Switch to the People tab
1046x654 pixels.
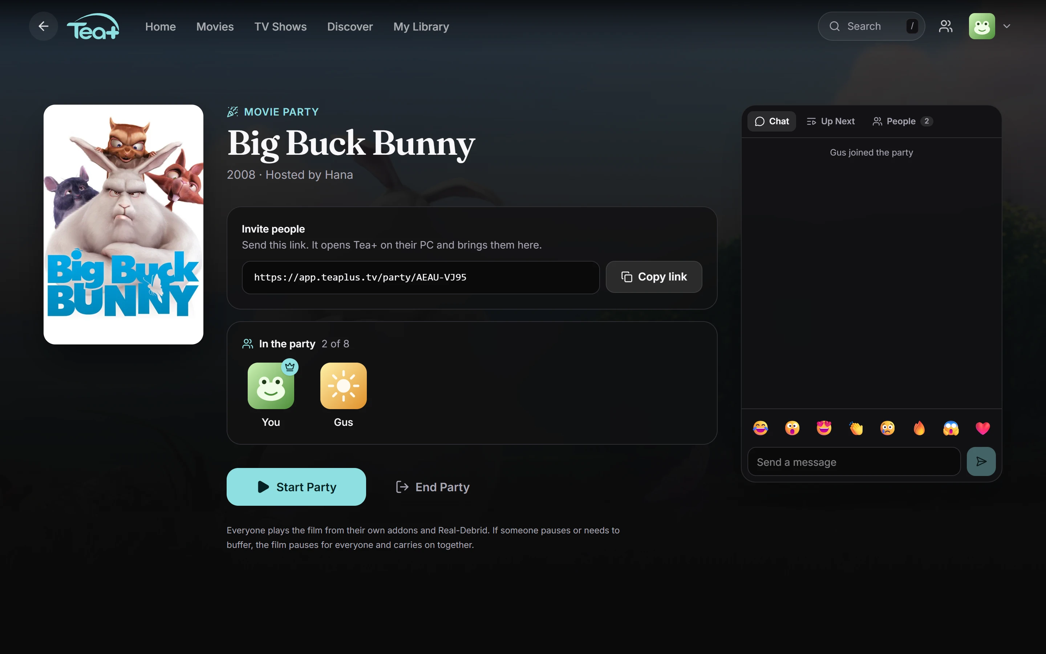(902, 122)
